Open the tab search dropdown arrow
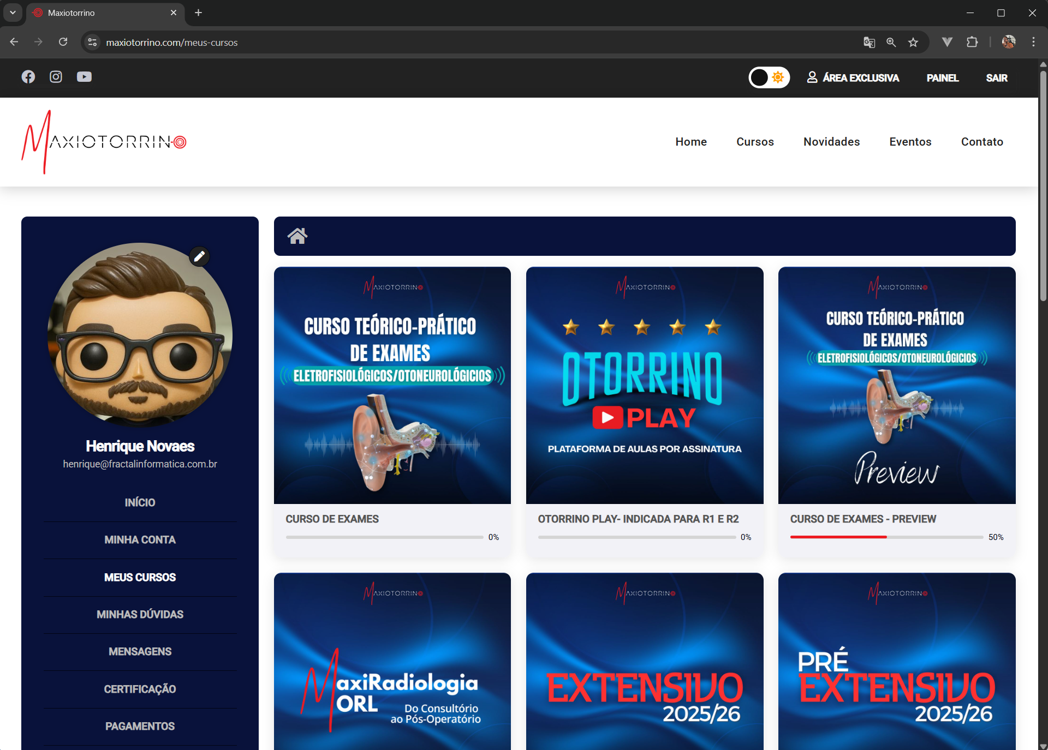 13,13
